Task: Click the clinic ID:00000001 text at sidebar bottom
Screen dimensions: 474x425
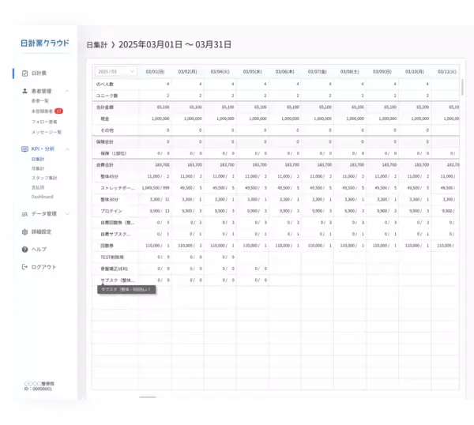Action: coord(38,389)
